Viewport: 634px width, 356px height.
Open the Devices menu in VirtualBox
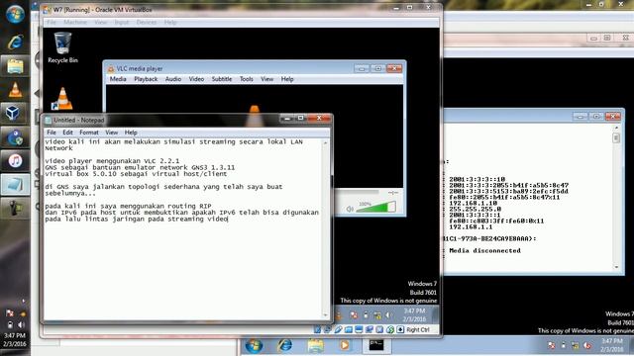147,22
